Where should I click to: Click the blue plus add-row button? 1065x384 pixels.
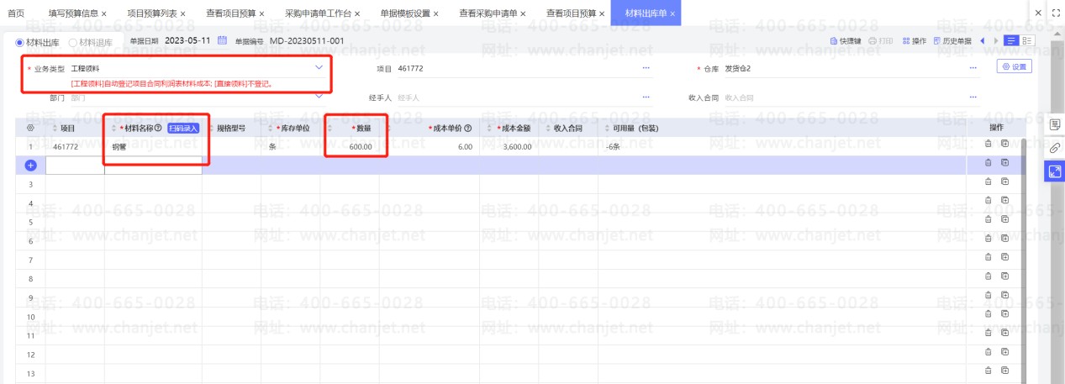click(31, 165)
